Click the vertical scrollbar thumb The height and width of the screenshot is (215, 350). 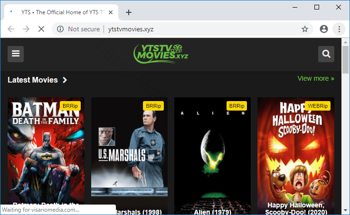click(345, 59)
